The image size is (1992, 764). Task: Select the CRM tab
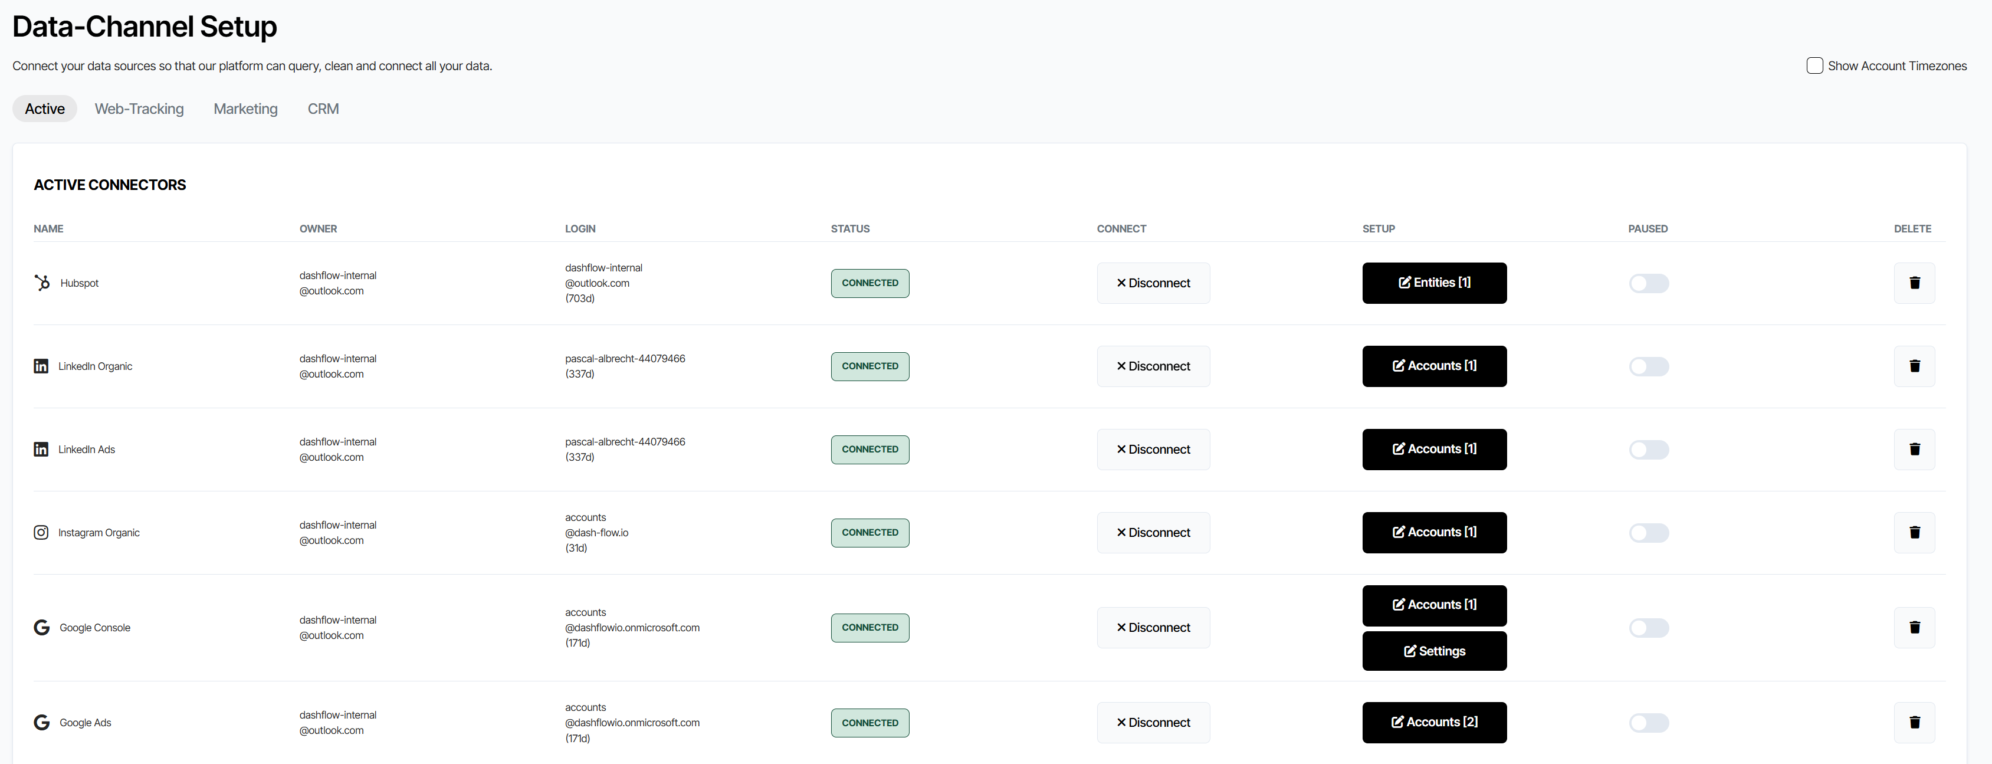(323, 109)
